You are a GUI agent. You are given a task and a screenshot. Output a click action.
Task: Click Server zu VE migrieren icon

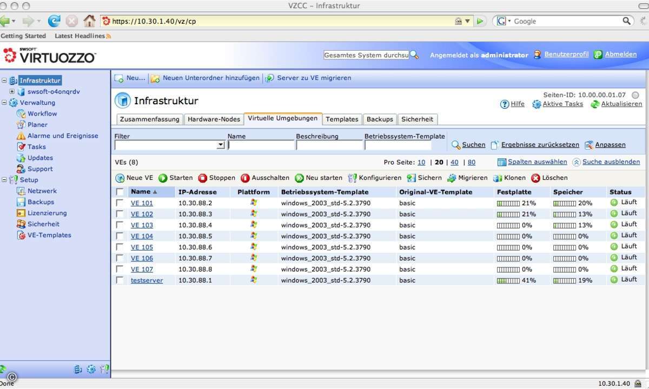click(x=270, y=78)
